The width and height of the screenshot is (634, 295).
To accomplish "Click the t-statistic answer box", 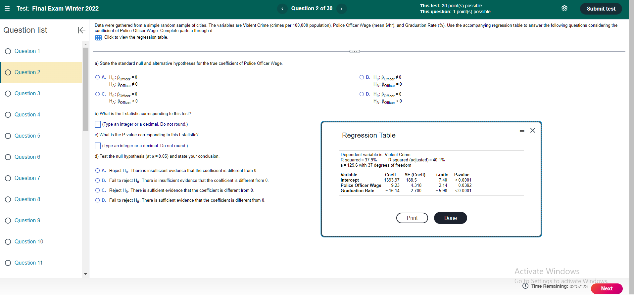I will pyautogui.click(x=98, y=124).
